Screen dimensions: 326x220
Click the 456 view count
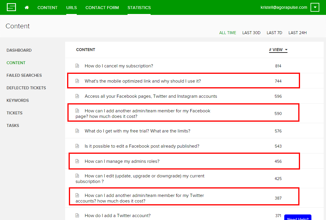[278, 161]
